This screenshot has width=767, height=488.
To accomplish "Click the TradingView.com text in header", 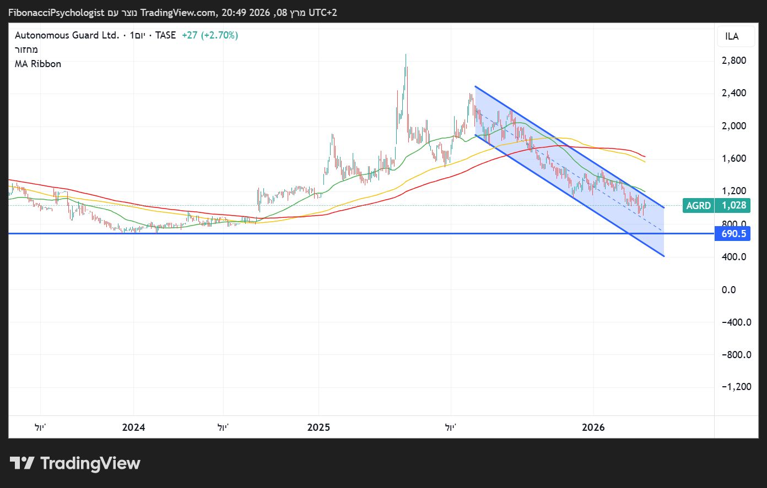I will coord(177,12).
